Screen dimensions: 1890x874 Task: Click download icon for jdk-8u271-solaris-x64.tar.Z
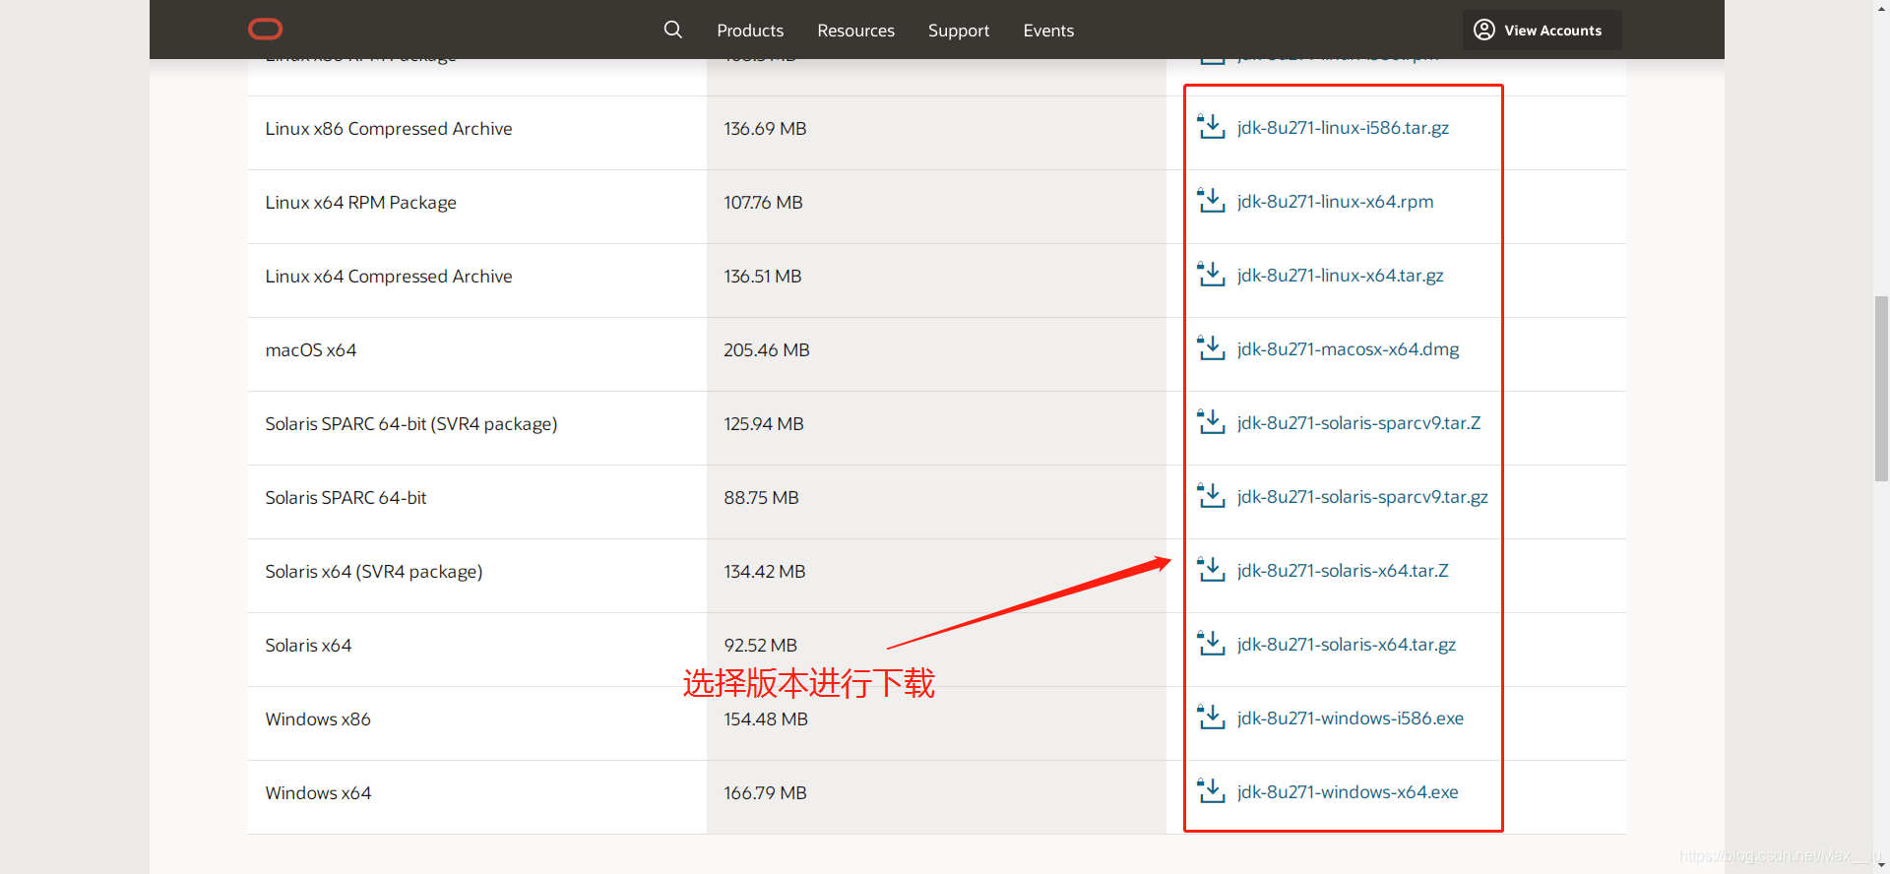pos(1211,570)
